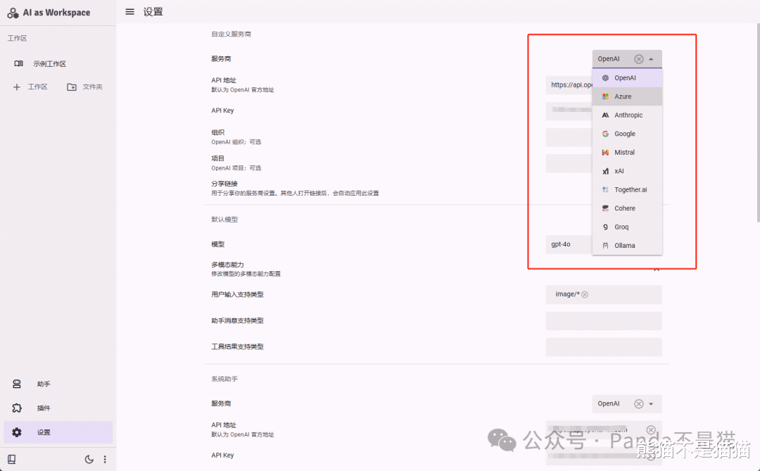
Task: Remove the image/* chip in 用户输入支持类型
Action: [x=585, y=294]
